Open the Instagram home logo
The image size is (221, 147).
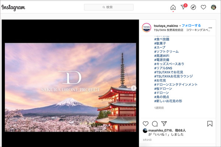(x=13, y=7)
